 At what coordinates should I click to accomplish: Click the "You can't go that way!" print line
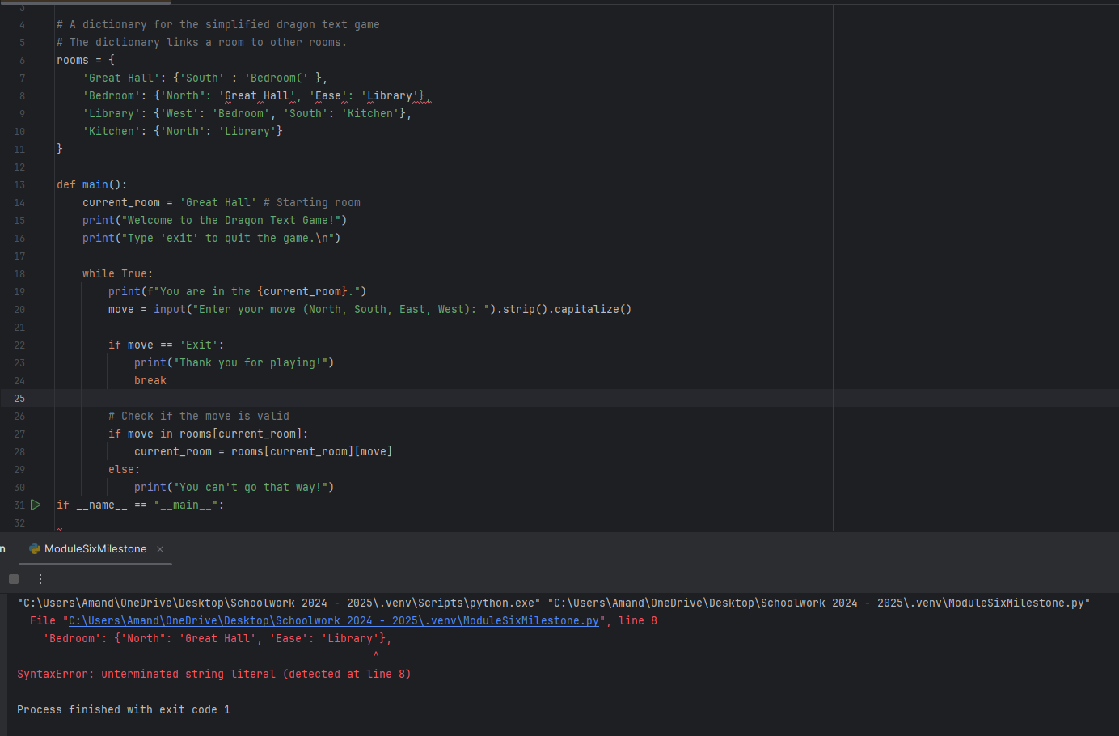234,488
